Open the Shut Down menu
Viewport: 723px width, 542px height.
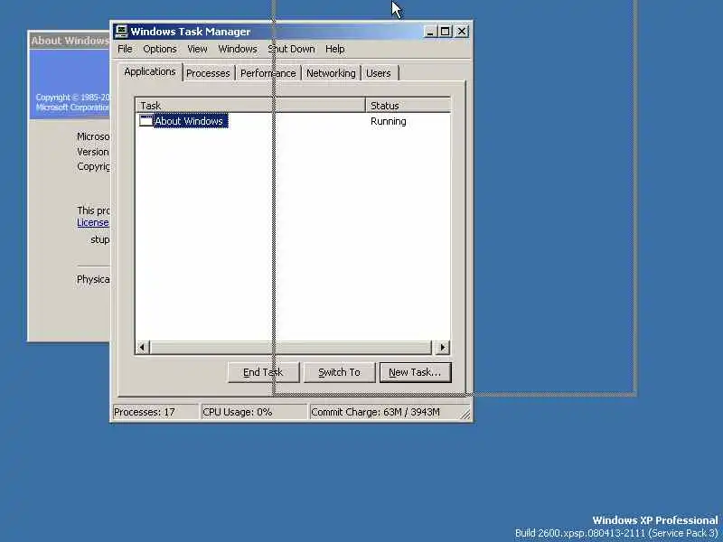tap(291, 49)
